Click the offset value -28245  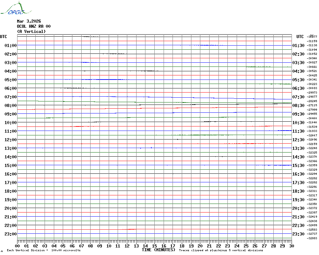[312, 101]
